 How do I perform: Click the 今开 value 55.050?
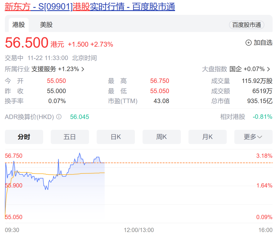click(56, 81)
